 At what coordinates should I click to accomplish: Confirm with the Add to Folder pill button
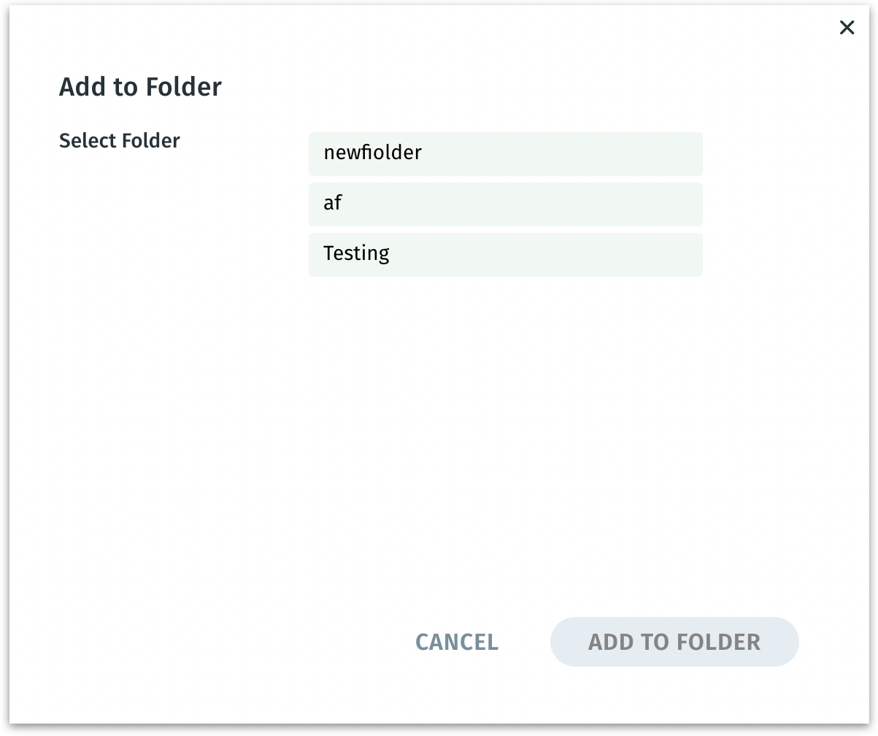[x=674, y=642]
